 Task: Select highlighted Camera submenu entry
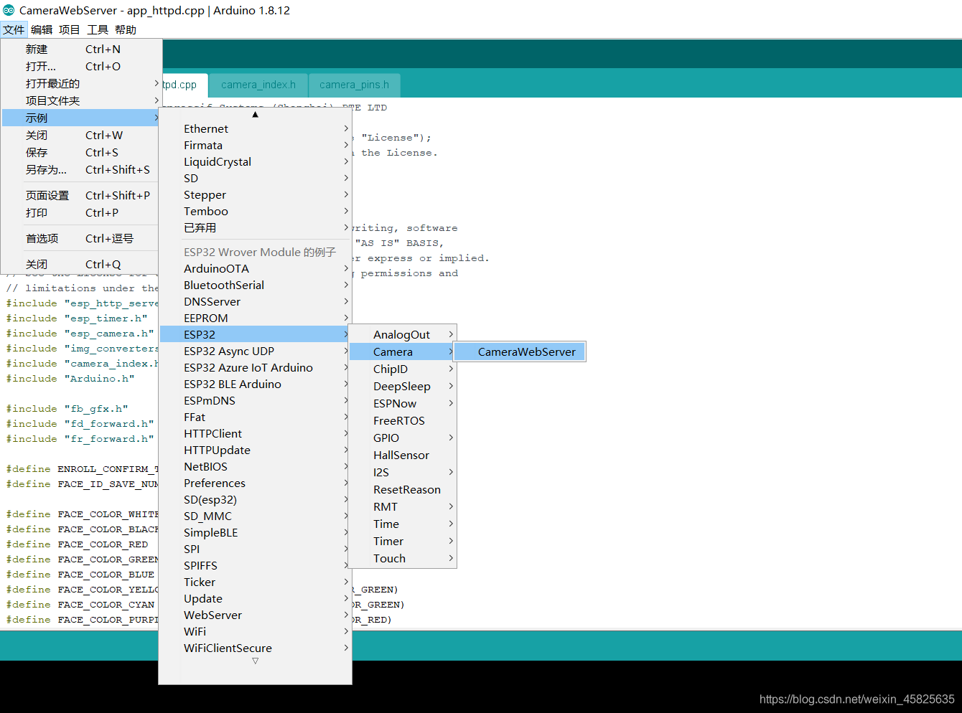pos(402,351)
